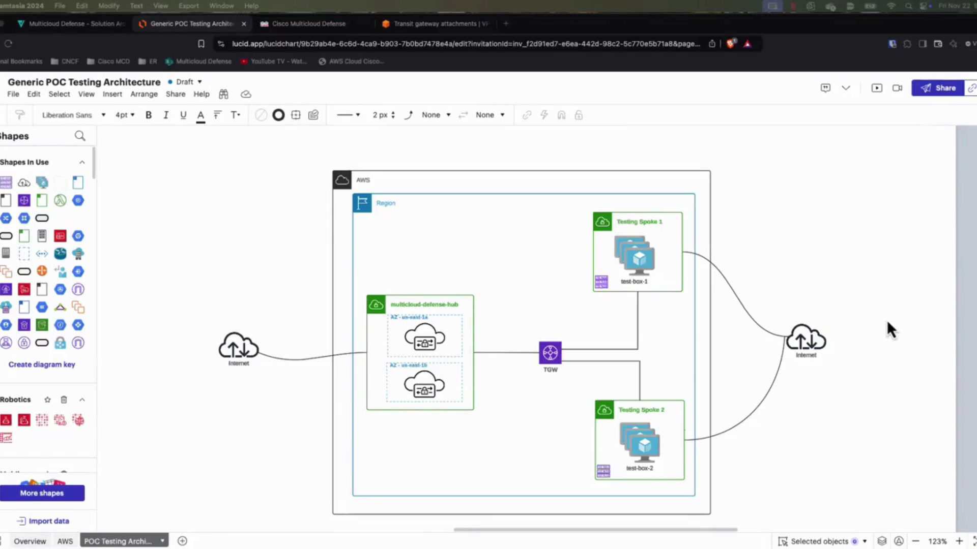
Task: Open the fill color picker
Action: click(261, 115)
